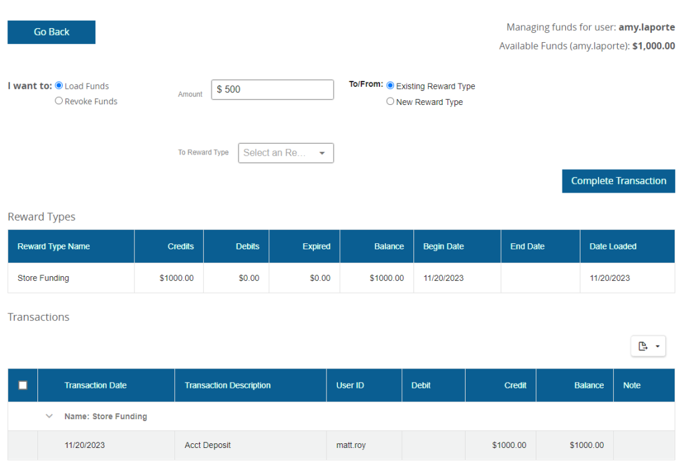Click the Date Loaded column header
Image resolution: width=684 pixels, height=472 pixels.
[x=613, y=247]
